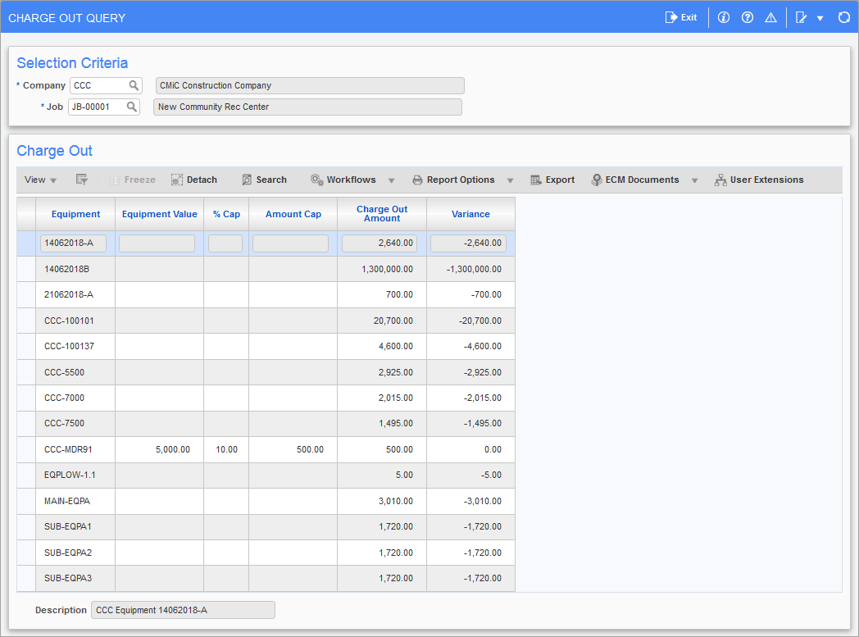The image size is (859, 637).
Task: Open the ECM Documents dropdown arrow
Action: point(694,180)
